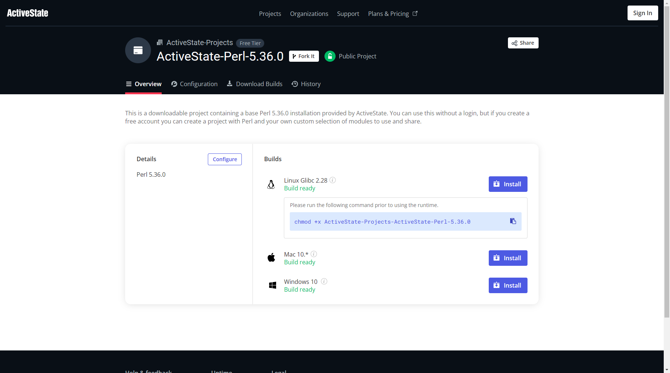Click the Builds section heading
Viewport: 670px width, 373px height.
coord(273,159)
